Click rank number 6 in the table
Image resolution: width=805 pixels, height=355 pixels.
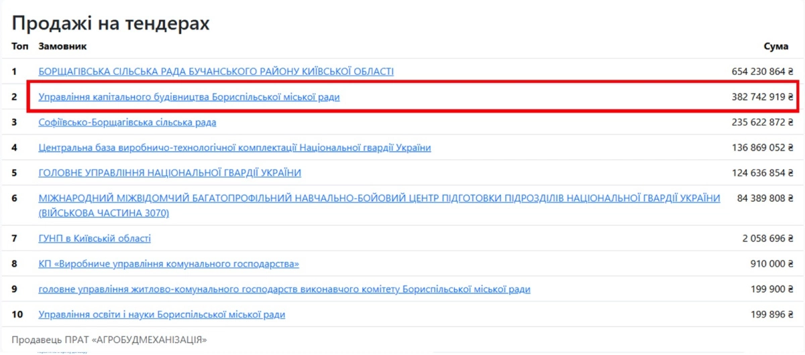pos(14,198)
